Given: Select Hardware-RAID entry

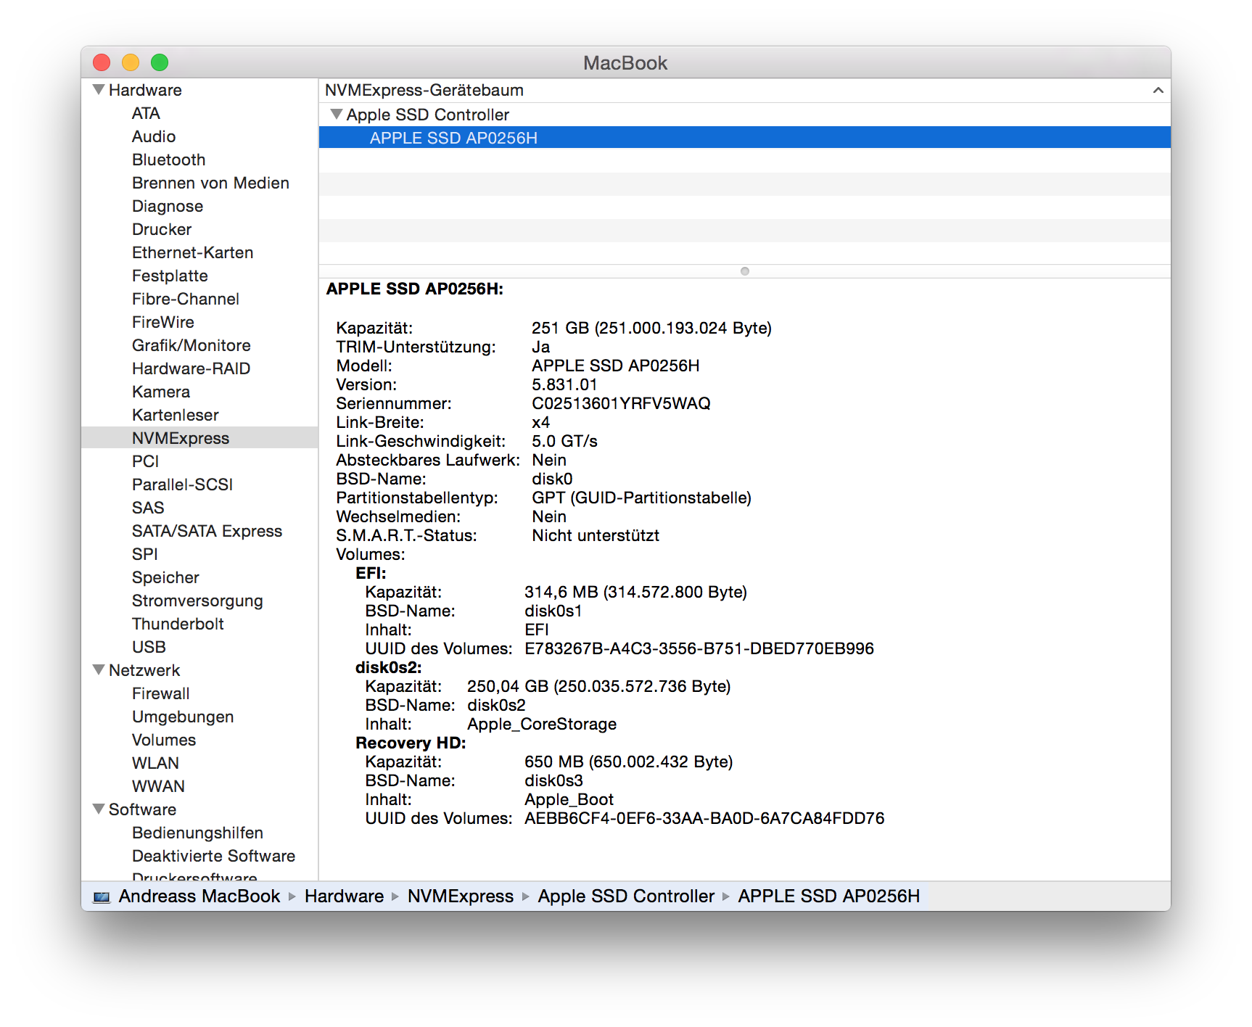Looking at the screenshot, I should [x=191, y=368].
